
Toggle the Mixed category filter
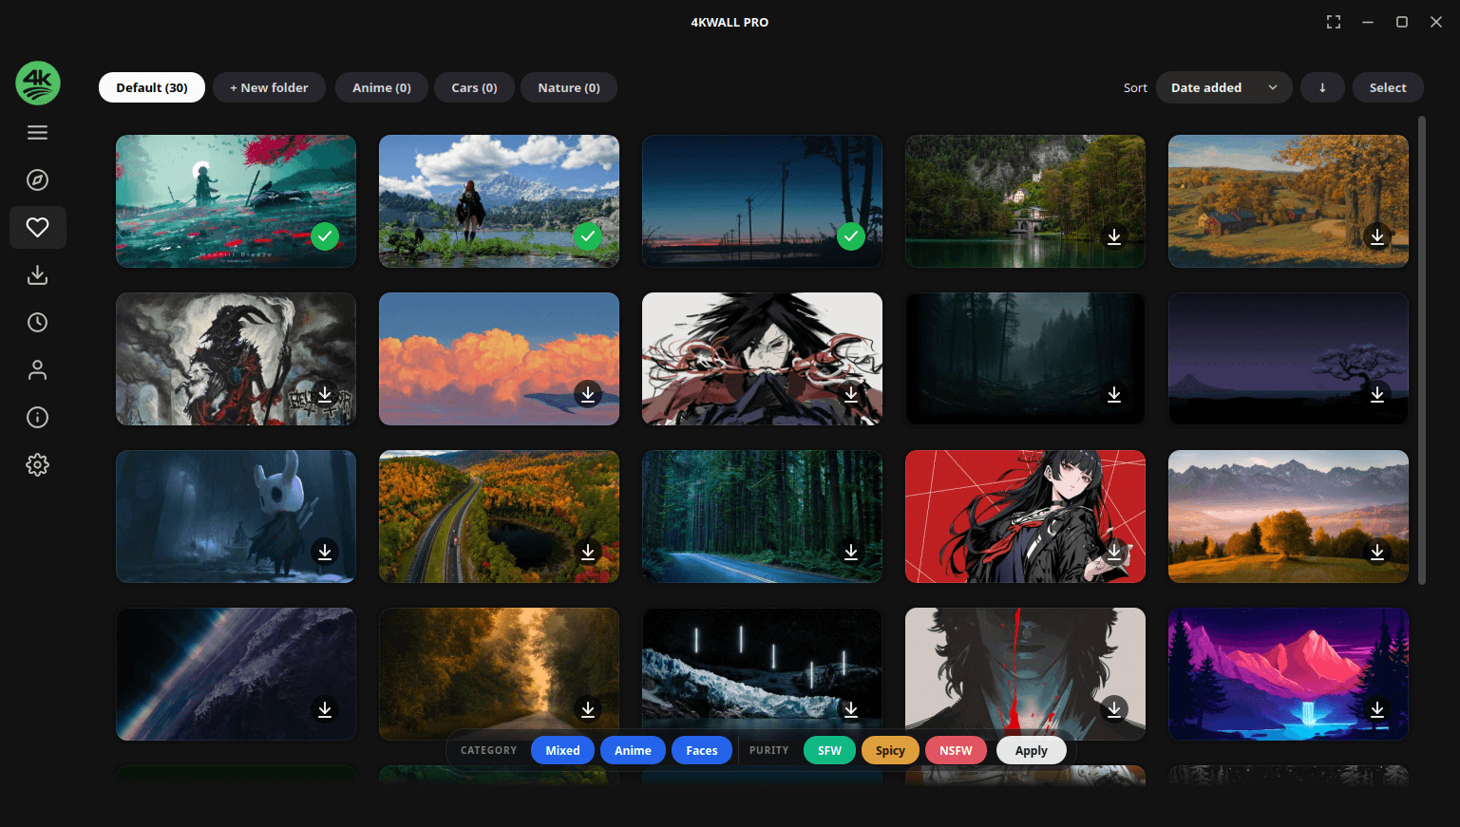click(x=562, y=750)
